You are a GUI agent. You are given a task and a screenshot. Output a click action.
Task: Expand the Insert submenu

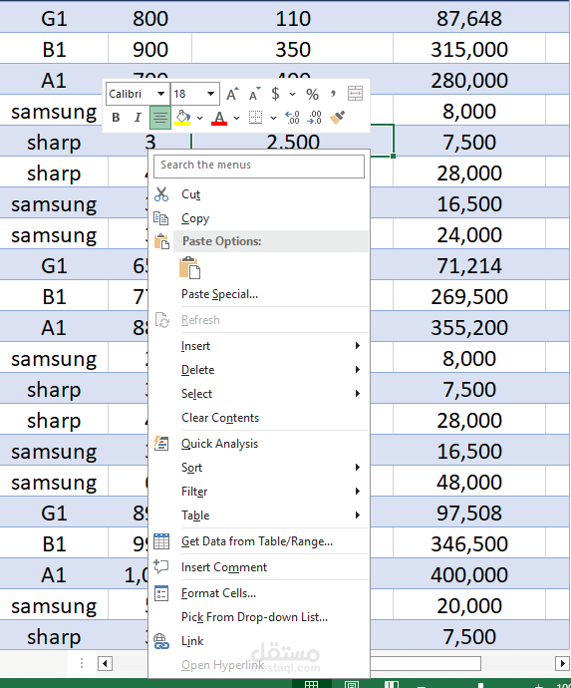click(259, 346)
